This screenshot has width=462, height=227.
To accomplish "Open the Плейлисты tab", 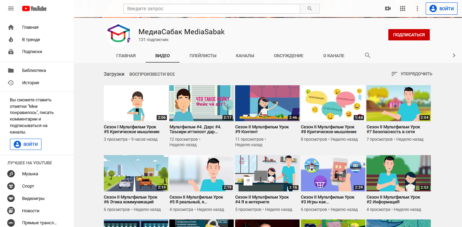I will pyautogui.click(x=203, y=56).
